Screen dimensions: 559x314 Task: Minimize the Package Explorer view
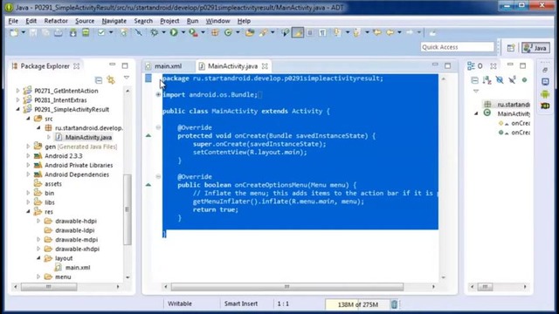pyautogui.click(x=113, y=65)
